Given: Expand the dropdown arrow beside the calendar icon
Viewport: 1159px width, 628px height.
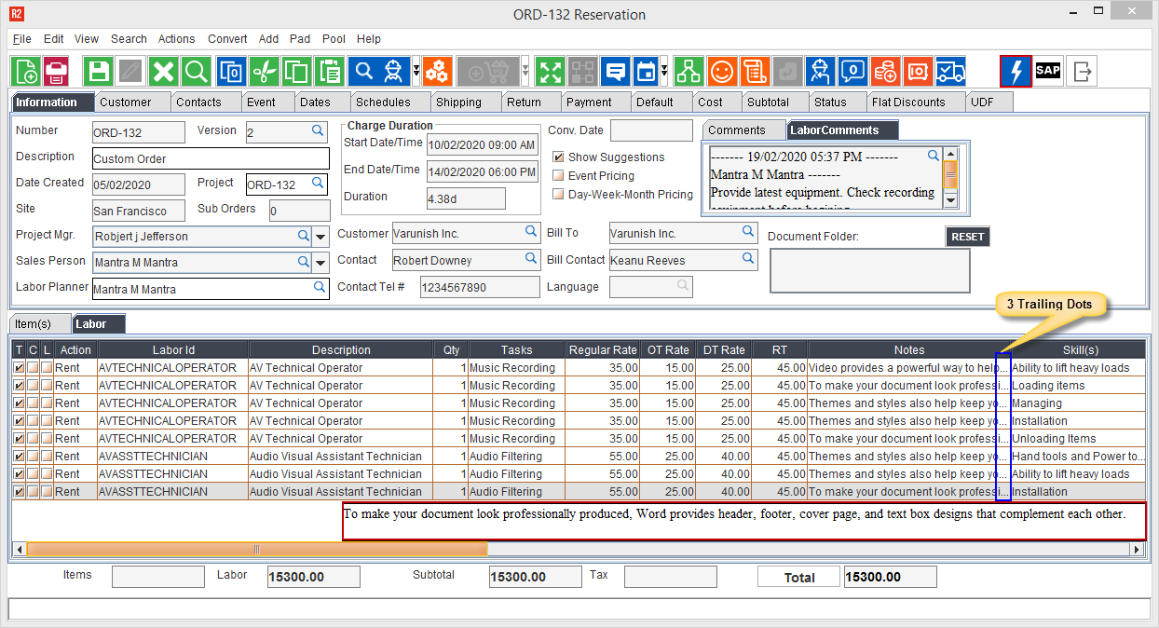Looking at the screenshot, I should coord(664,72).
